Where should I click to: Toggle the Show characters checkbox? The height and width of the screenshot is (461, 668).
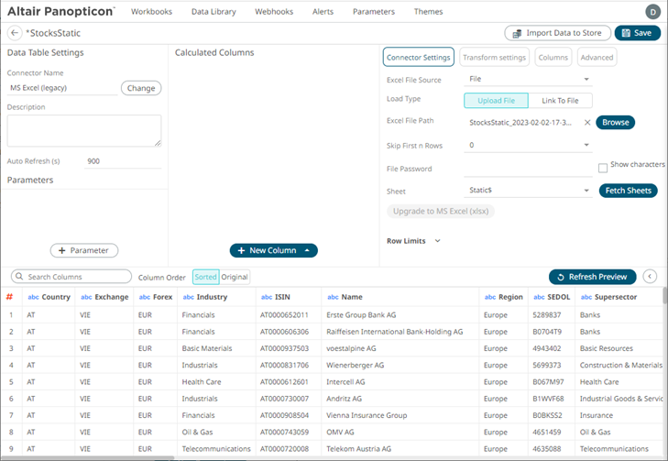pos(603,168)
